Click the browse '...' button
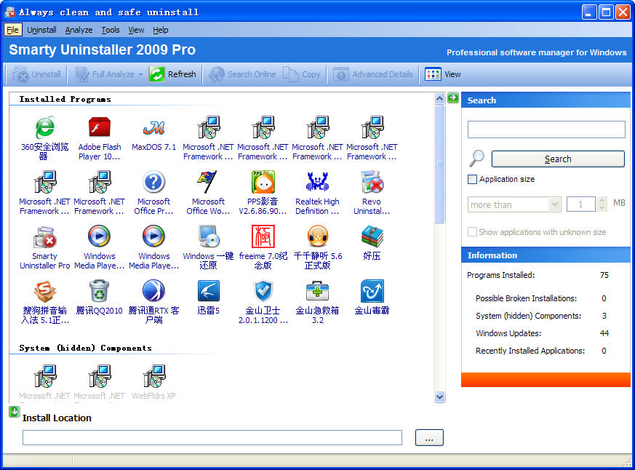This screenshot has width=635, height=470. 429,438
